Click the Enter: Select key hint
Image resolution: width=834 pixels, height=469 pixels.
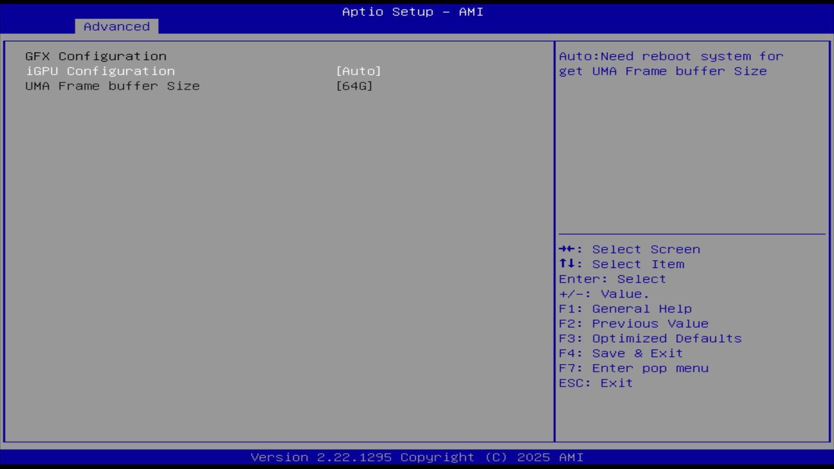tap(612, 279)
